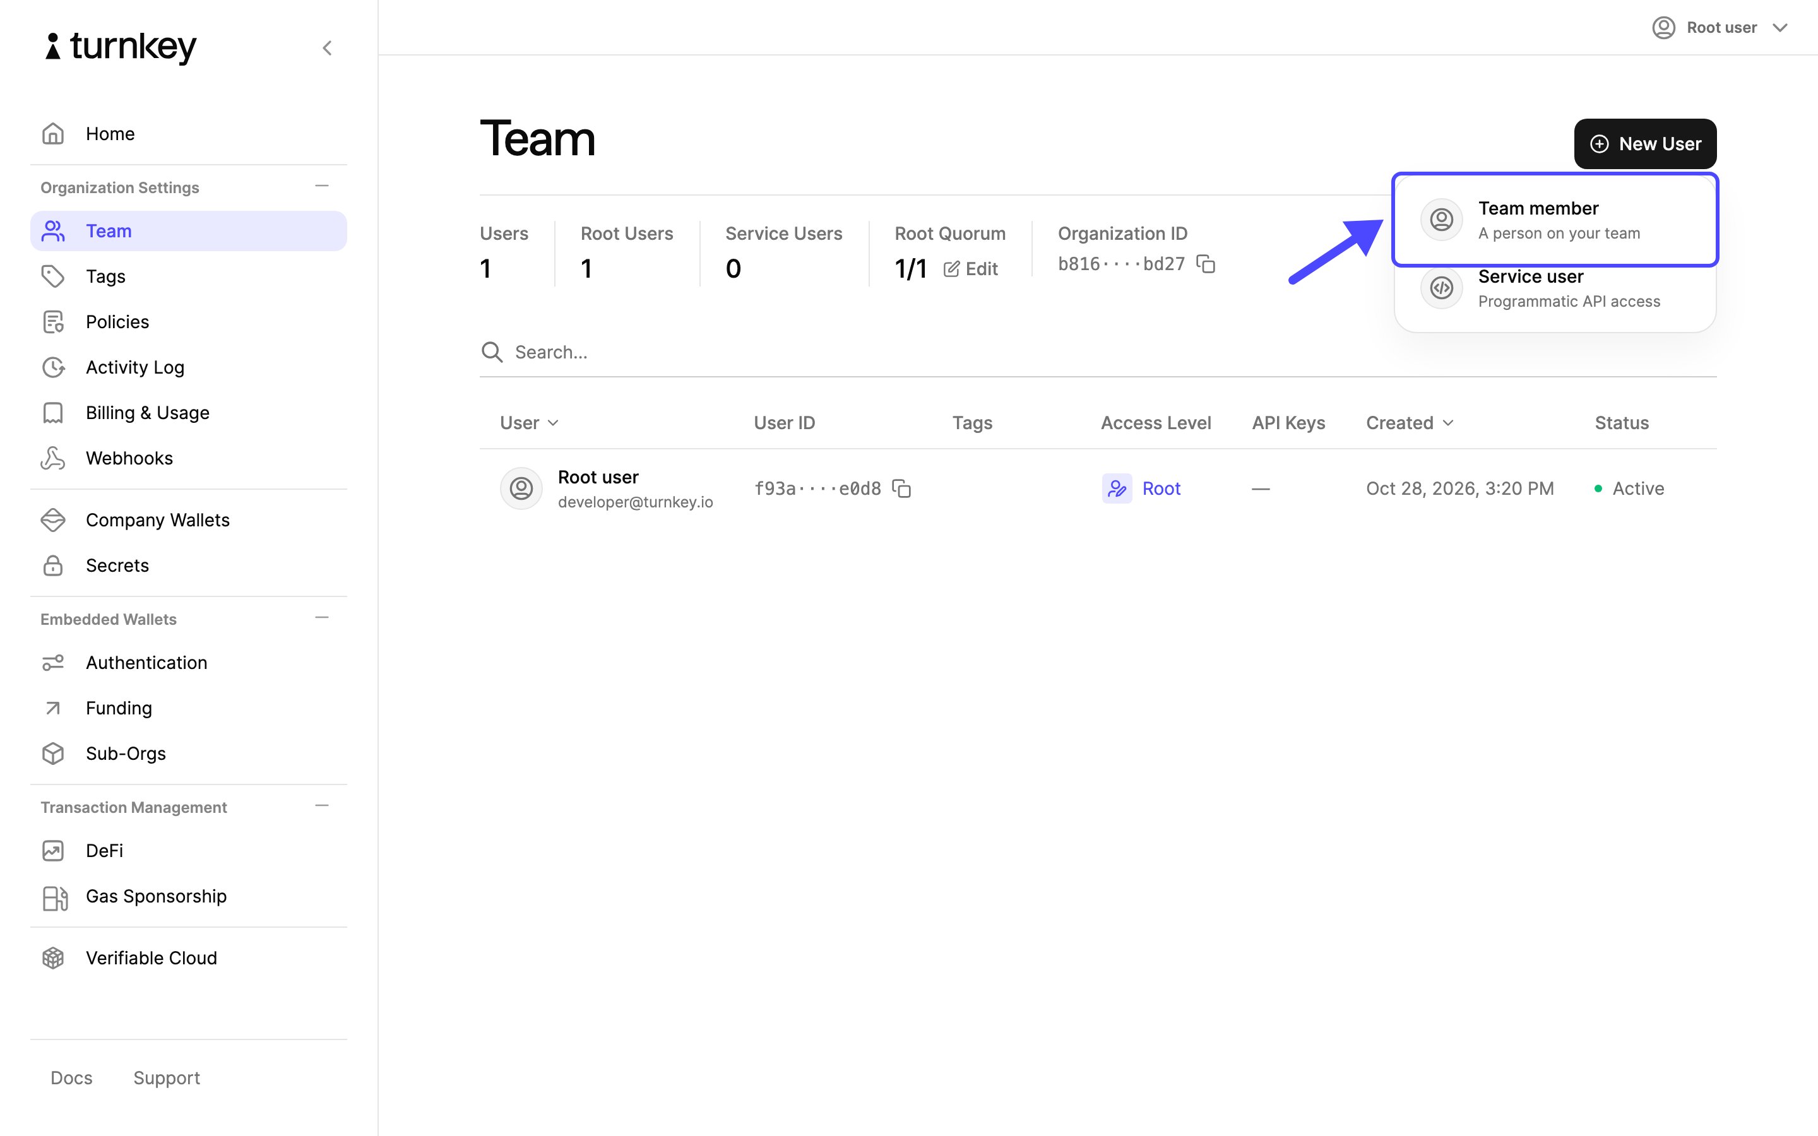
Task: Collapse the sidebar with the chevron icon
Action: pos(327,48)
